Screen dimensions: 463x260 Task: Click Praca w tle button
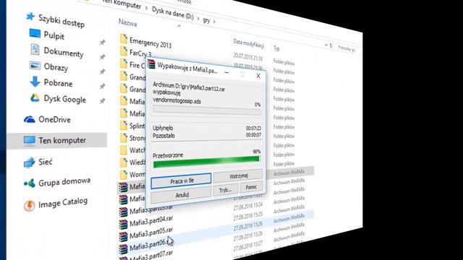[x=181, y=181]
